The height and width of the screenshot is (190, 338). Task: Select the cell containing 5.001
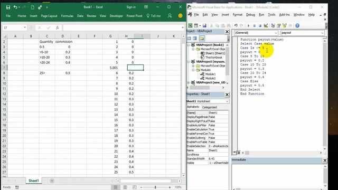point(110,68)
